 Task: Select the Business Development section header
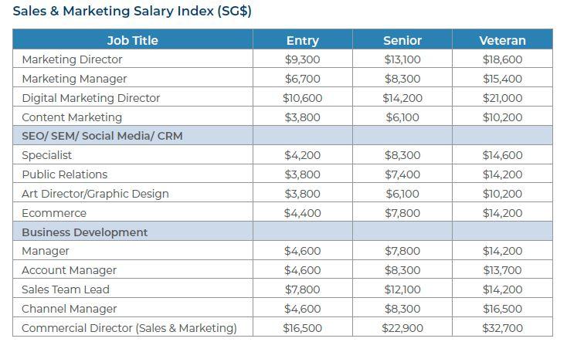(85, 232)
